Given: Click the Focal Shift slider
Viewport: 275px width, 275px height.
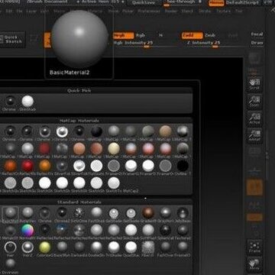Looking at the screenshot, I should coord(257,34).
